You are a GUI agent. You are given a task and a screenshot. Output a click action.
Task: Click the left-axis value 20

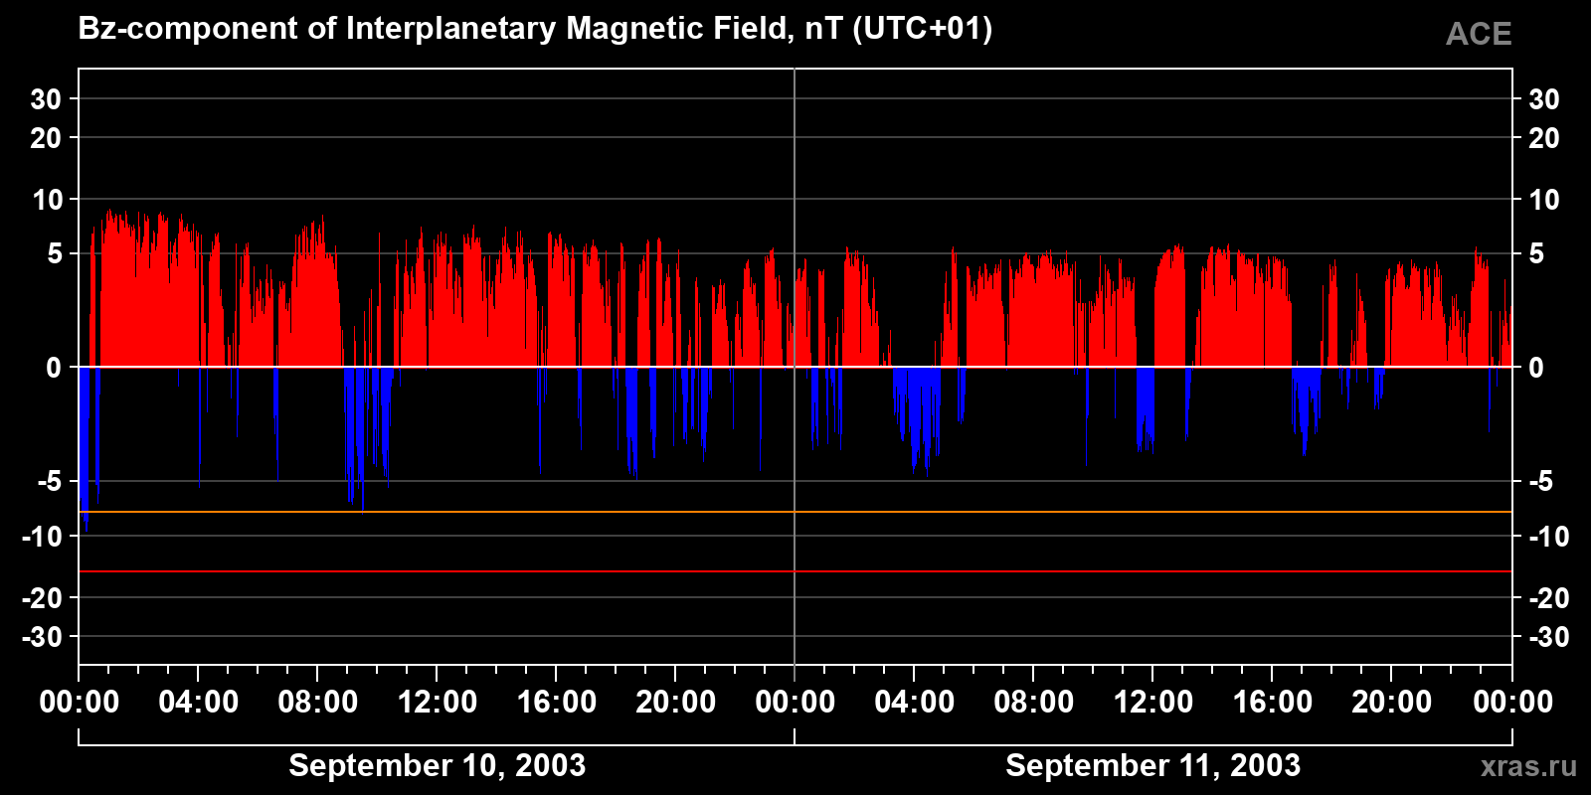point(46,138)
